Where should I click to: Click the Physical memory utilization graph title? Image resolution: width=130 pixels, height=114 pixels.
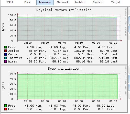tap(64, 10)
